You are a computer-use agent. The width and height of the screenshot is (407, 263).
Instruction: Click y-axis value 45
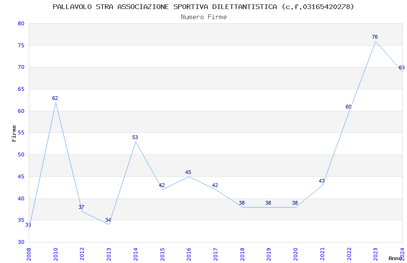click(x=21, y=177)
